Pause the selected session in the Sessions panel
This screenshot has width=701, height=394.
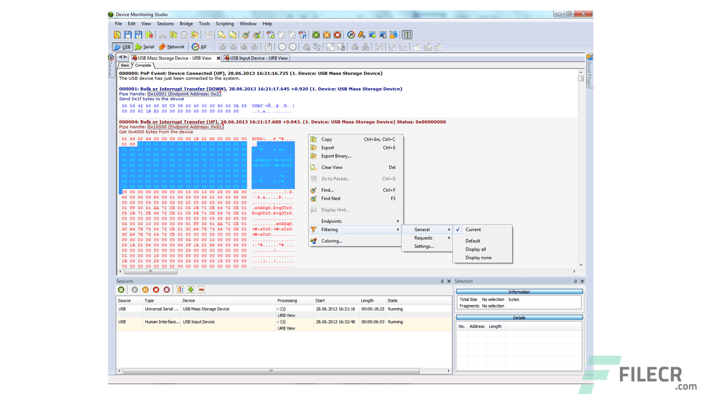(x=146, y=289)
